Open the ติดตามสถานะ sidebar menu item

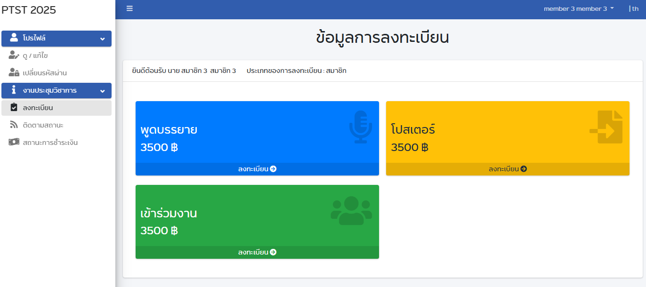43,125
